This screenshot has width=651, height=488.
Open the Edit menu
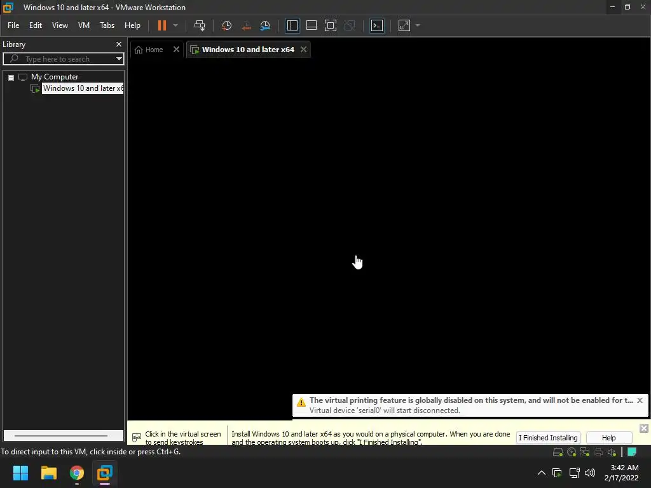[x=36, y=25]
